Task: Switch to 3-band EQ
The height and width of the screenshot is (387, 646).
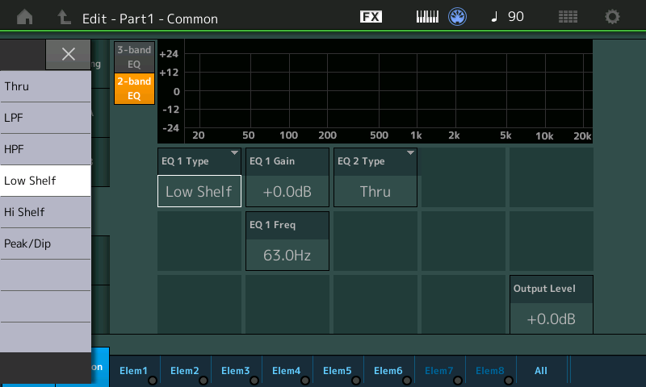Action: pos(134,56)
